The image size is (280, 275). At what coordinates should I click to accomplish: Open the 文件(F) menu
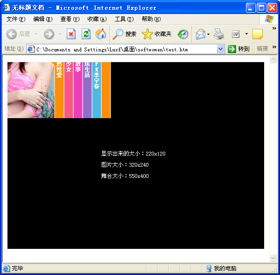pyautogui.click(x=16, y=19)
